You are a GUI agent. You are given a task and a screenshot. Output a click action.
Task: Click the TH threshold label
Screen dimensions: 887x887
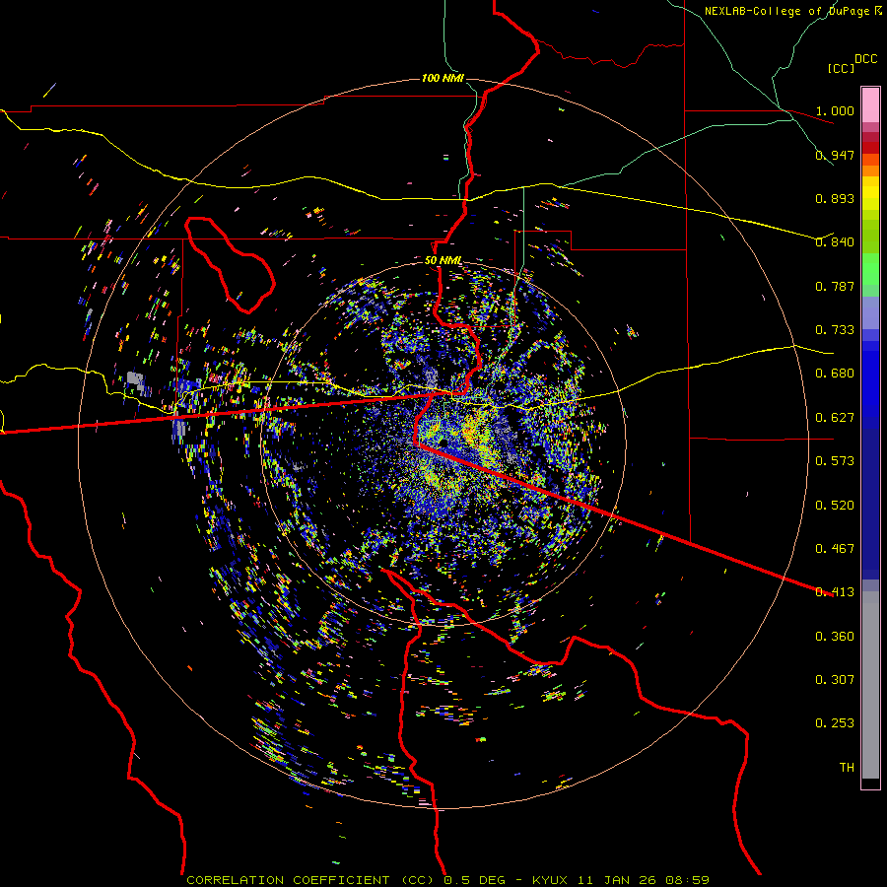point(847,767)
